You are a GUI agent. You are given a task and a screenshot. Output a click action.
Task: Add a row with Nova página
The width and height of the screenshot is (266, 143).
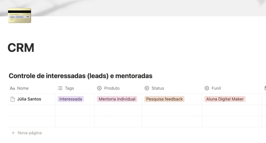29,133
